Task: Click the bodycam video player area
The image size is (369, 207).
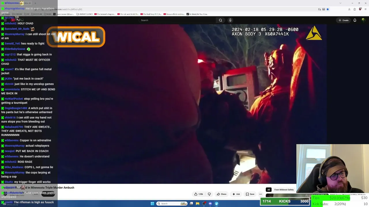Action: pyautogui.click(x=192, y=104)
